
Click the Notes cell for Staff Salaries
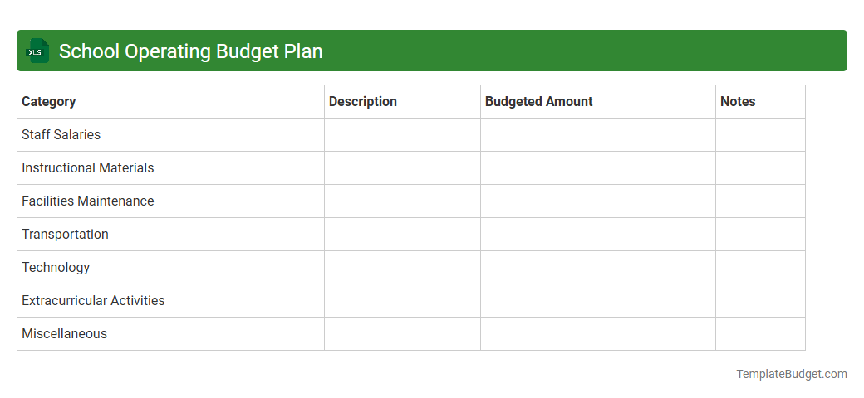760,134
